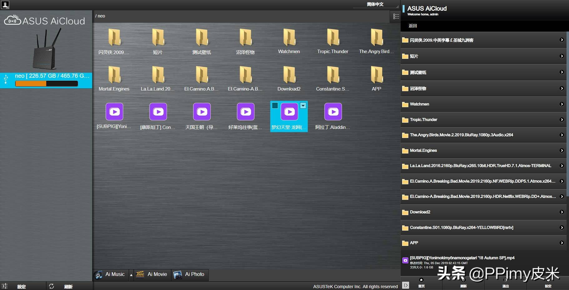Launch Ai Movie from the bottom bar

coord(153,274)
